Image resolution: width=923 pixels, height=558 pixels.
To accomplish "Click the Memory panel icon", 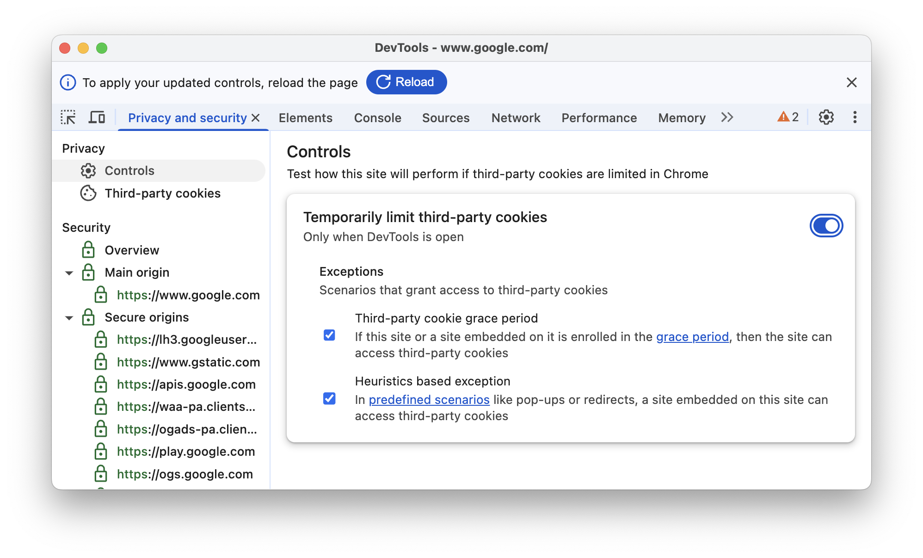I will coord(683,118).
